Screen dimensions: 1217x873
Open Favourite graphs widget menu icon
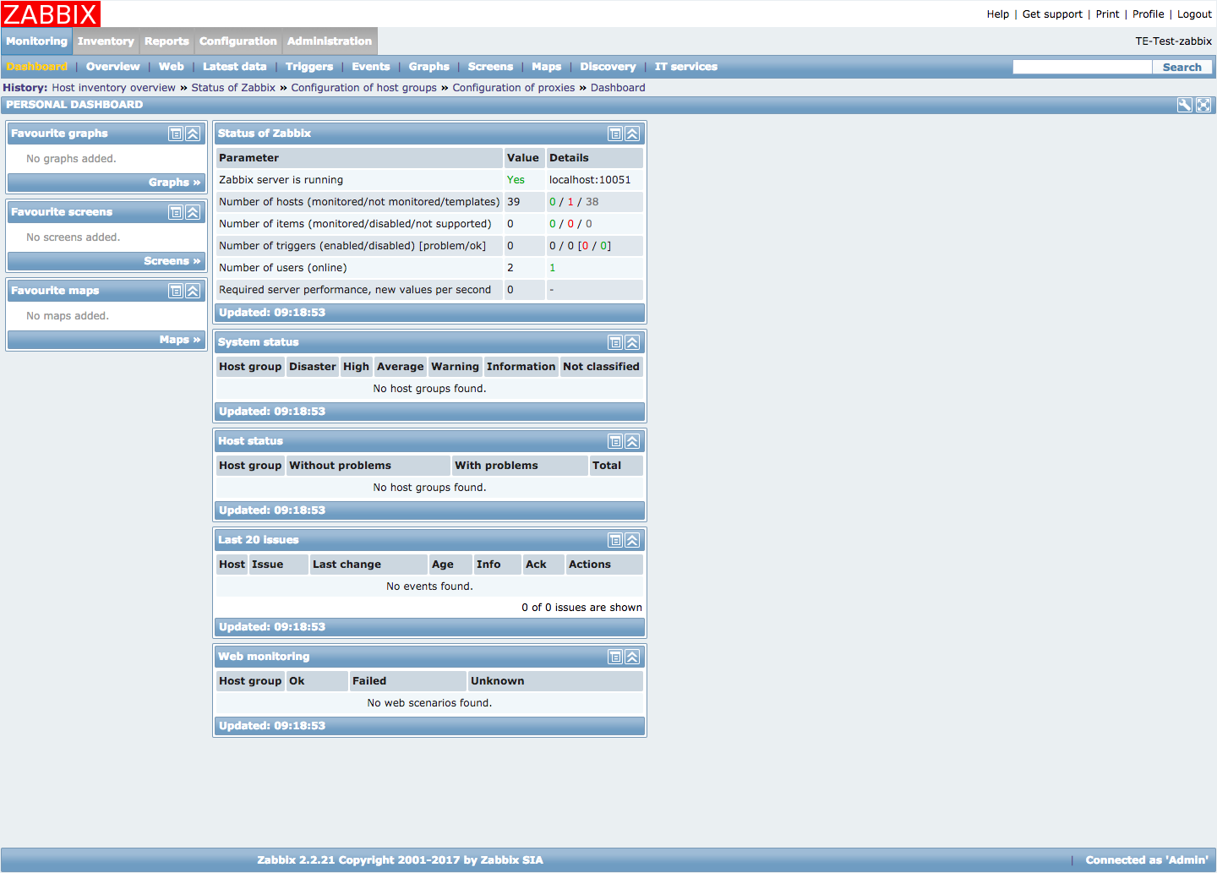tap(176, 134)
